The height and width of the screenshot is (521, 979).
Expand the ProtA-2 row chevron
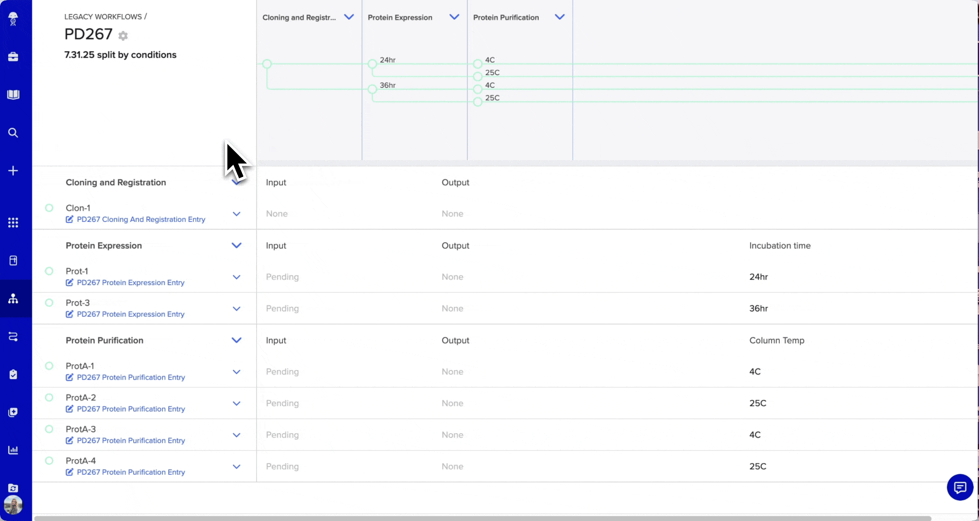coord(237,403)
